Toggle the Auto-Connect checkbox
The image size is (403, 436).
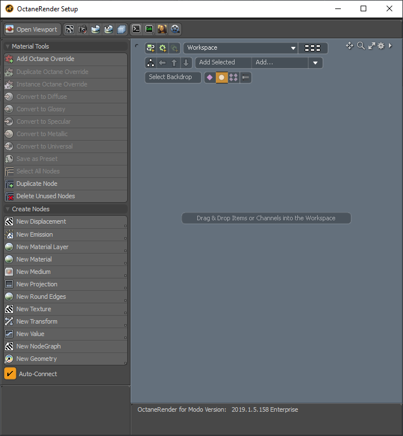pyautogui.click(x=10, y=374)
